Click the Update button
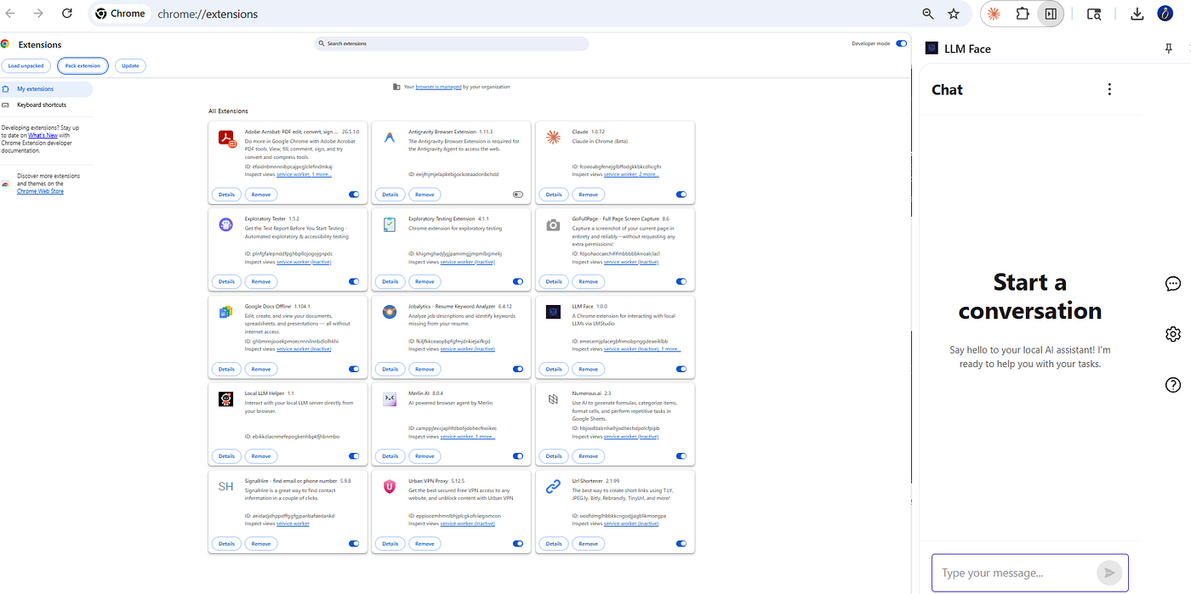Screen dimensions: 1191x594 point(130,65)
